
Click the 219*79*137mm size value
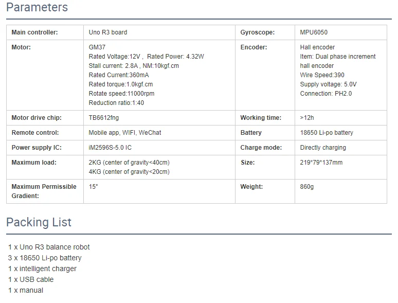click(x=321, y=163)
